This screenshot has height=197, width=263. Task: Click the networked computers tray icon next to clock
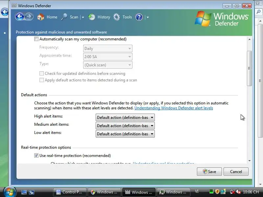point(223,191)
